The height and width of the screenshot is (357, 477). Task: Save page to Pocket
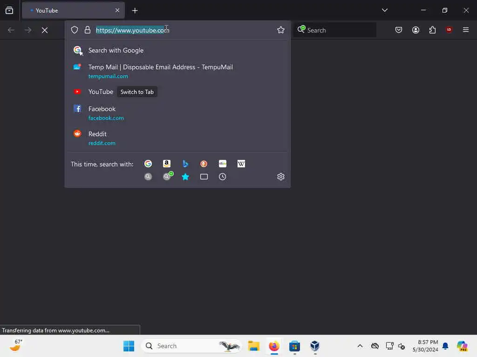pyautogui.click(x=399, y=30)
